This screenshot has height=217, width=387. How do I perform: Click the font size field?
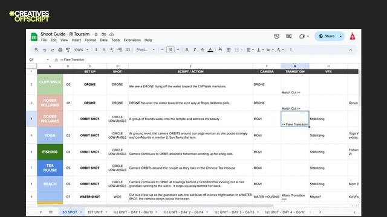click(170, 49)
